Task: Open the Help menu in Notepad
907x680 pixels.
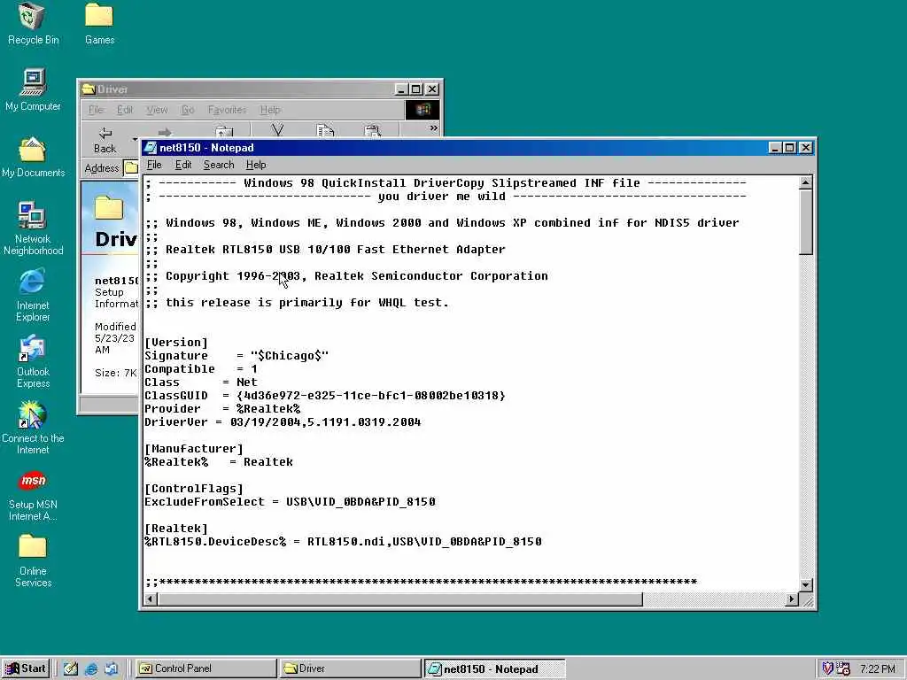Action: [256, 165]
